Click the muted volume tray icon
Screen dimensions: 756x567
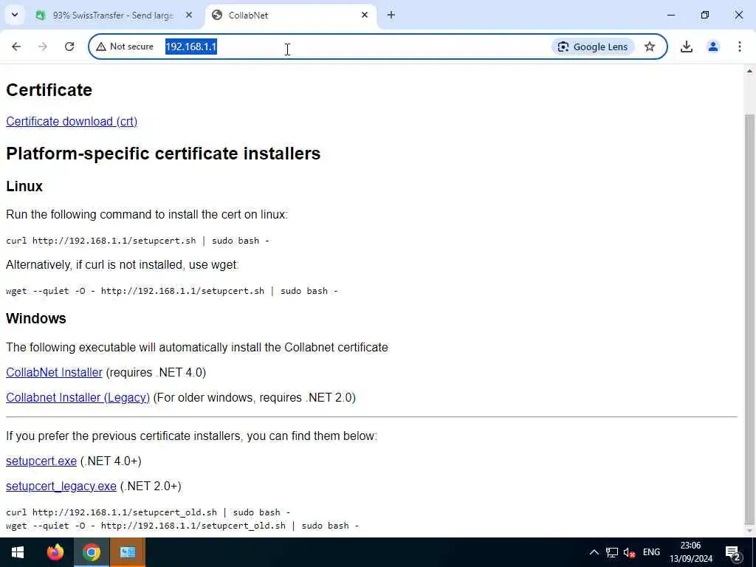pos(629,552)
